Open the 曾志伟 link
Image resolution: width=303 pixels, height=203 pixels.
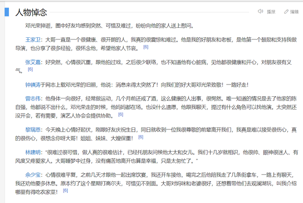coord(33,99)
